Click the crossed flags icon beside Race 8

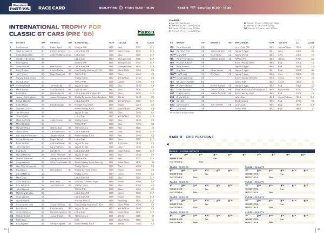pos(193,8)
